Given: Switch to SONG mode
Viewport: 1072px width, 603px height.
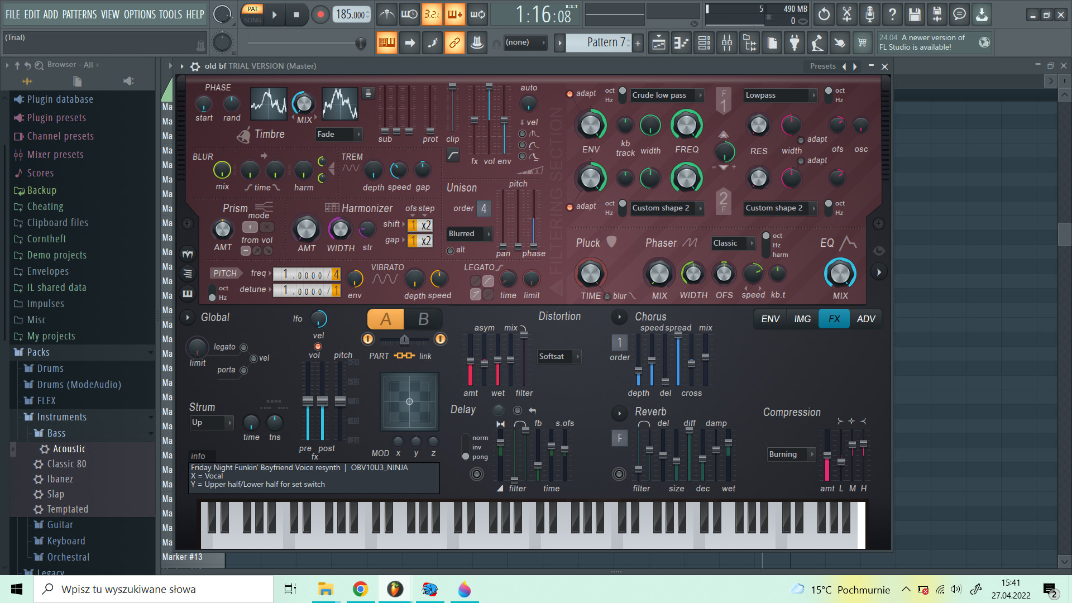Looking at the screenshot, I should (252, 20).
